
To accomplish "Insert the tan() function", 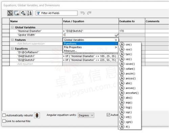I will click(x=130, y=54).
